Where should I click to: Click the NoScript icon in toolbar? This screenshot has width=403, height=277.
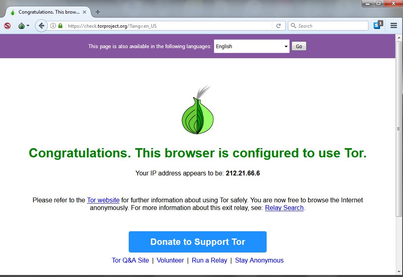(7, 26)
